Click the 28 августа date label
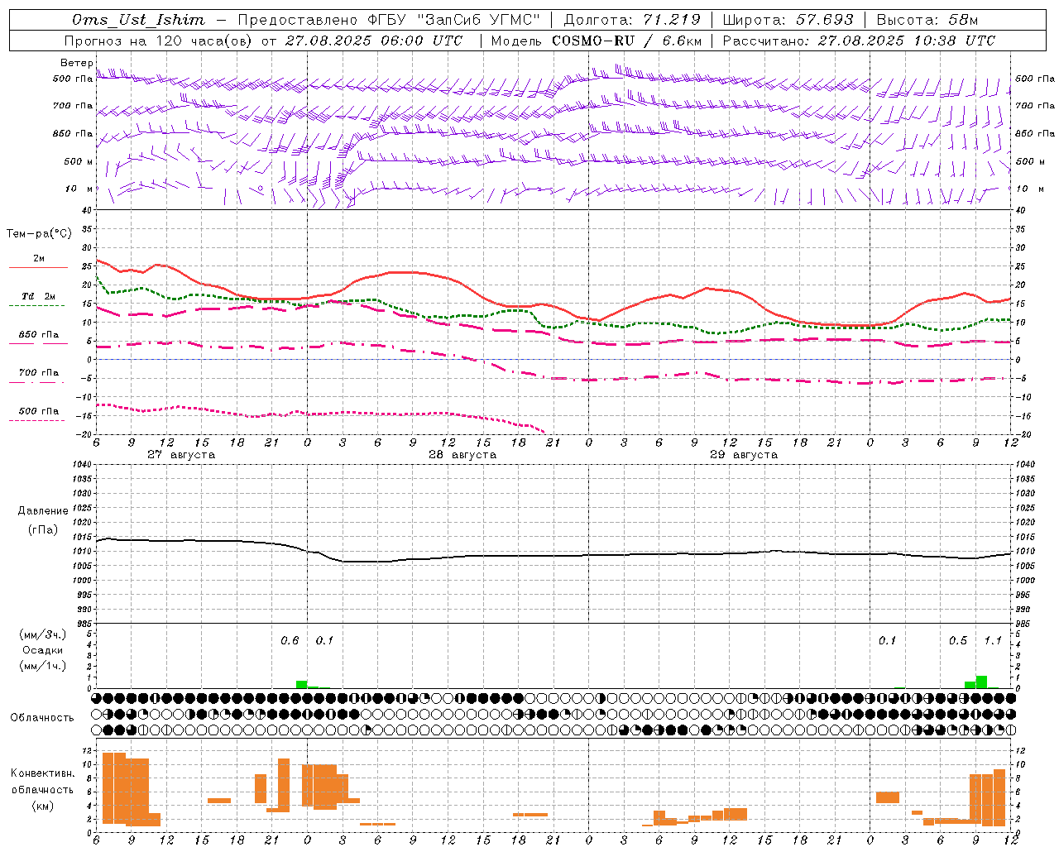The image size is (1059, 847). coord(462,455)
